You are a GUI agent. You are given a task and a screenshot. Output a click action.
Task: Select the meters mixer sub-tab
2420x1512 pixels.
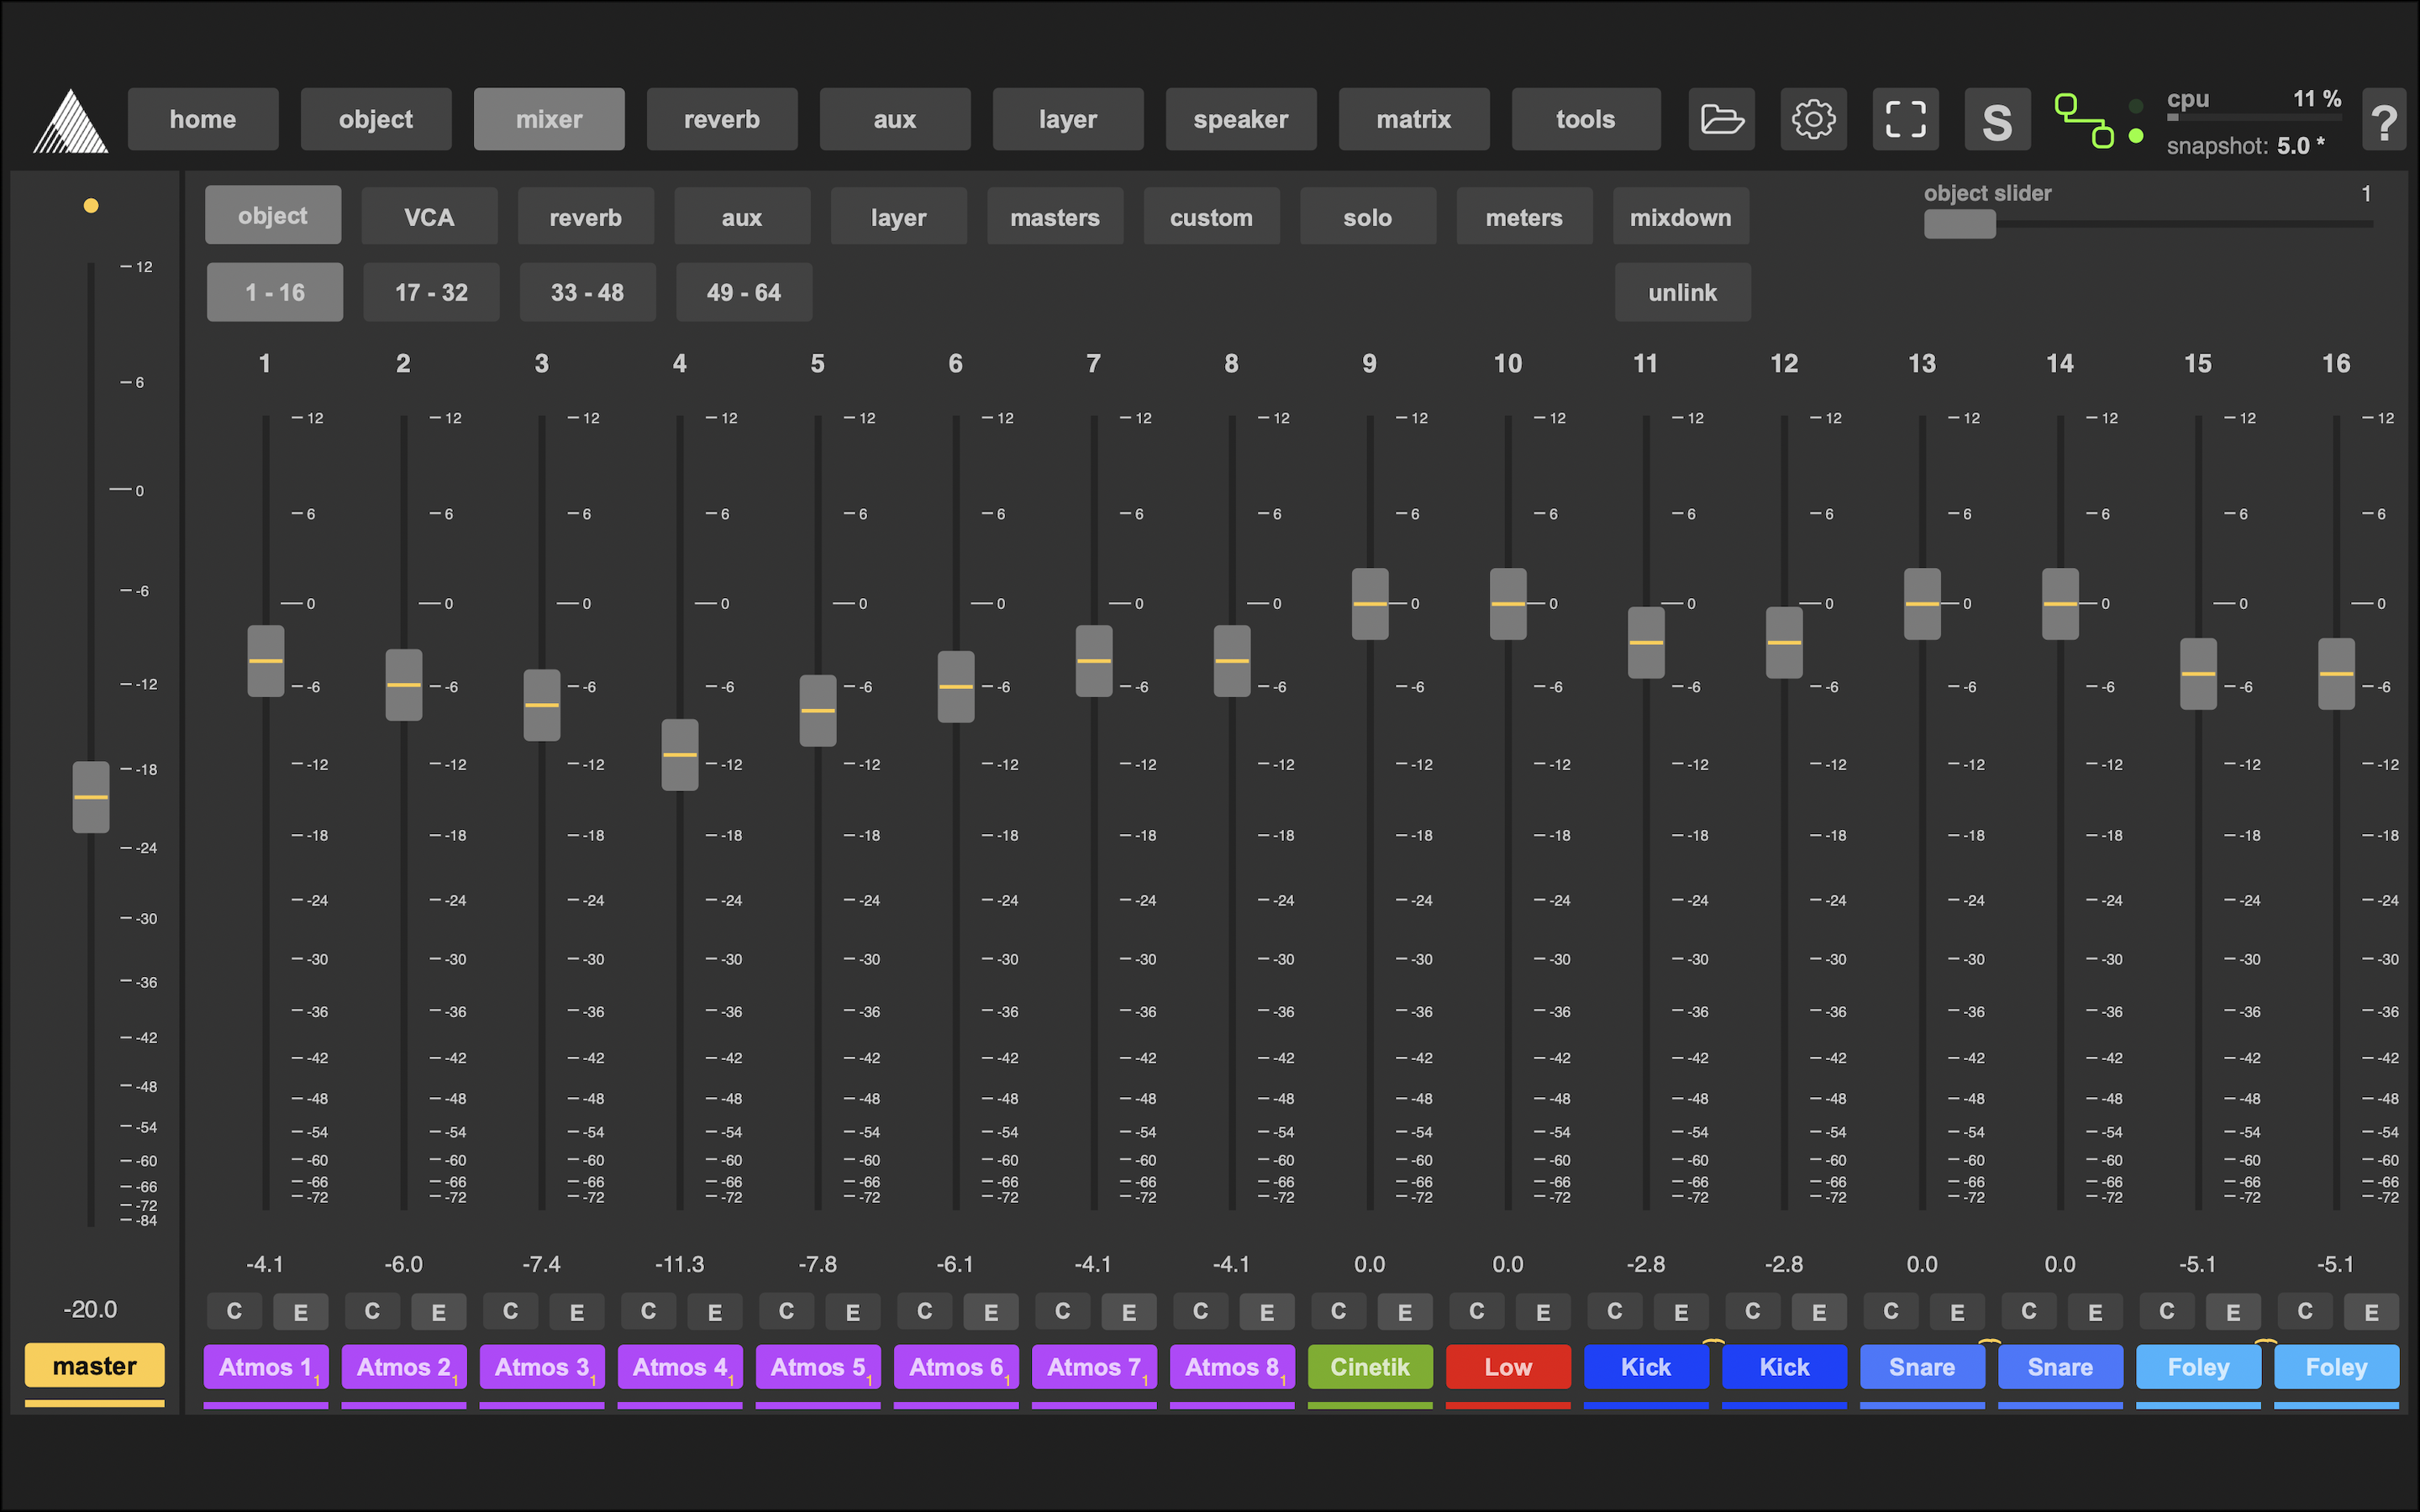tap(1524, 216)
